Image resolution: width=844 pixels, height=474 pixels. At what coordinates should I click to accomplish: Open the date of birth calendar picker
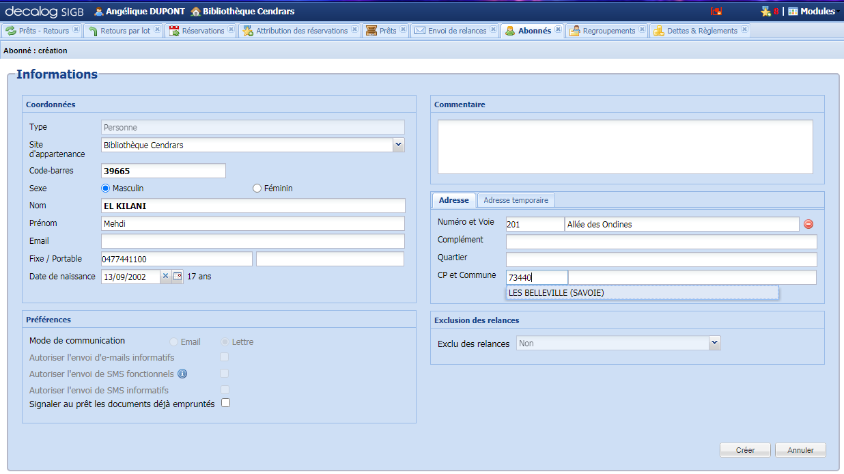(x=178, y=277)
